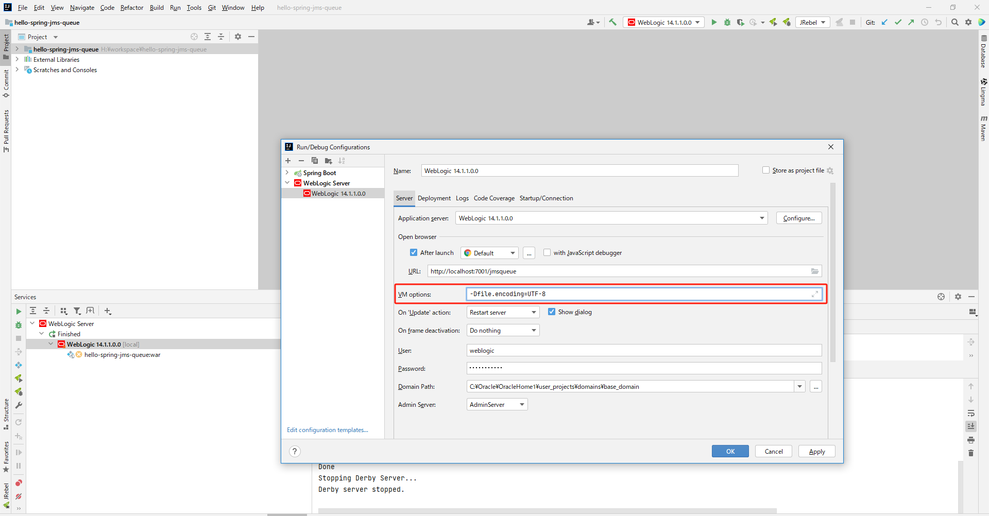Screen dimensions: 989x516
Task: Open Default browser dropdown
Action: tap(489, 253)
